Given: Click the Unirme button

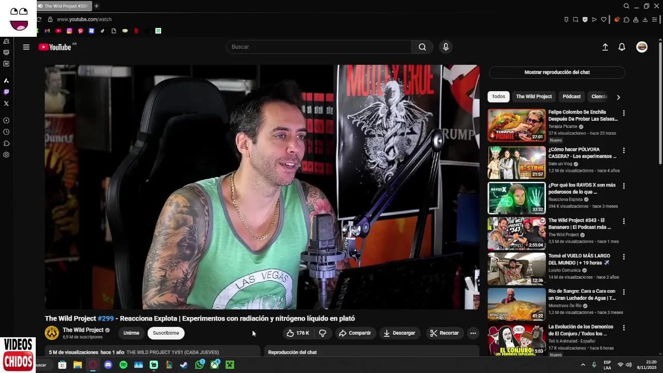Looking at the screenshot, I should pyautogui.click(x=131, y=333).
